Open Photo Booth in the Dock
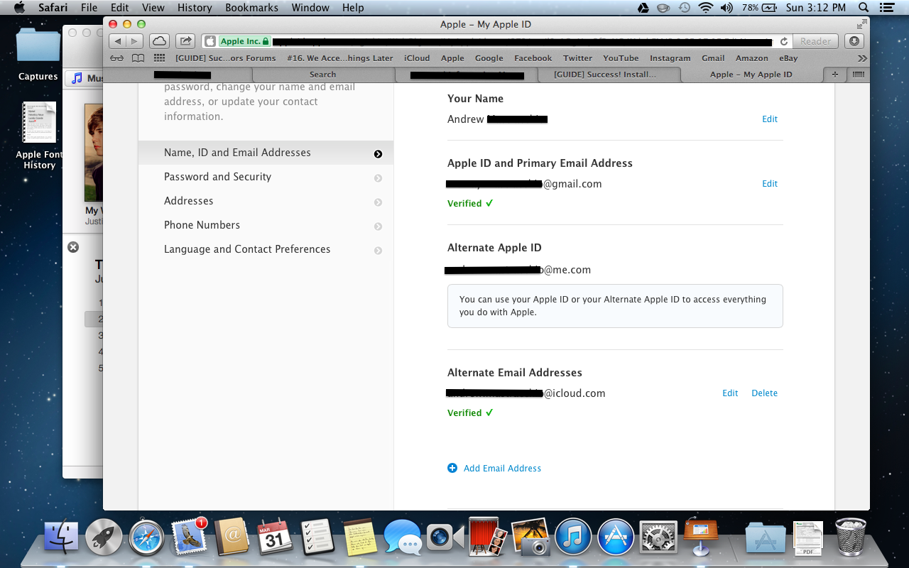909x568 pixels. (487, 537)
